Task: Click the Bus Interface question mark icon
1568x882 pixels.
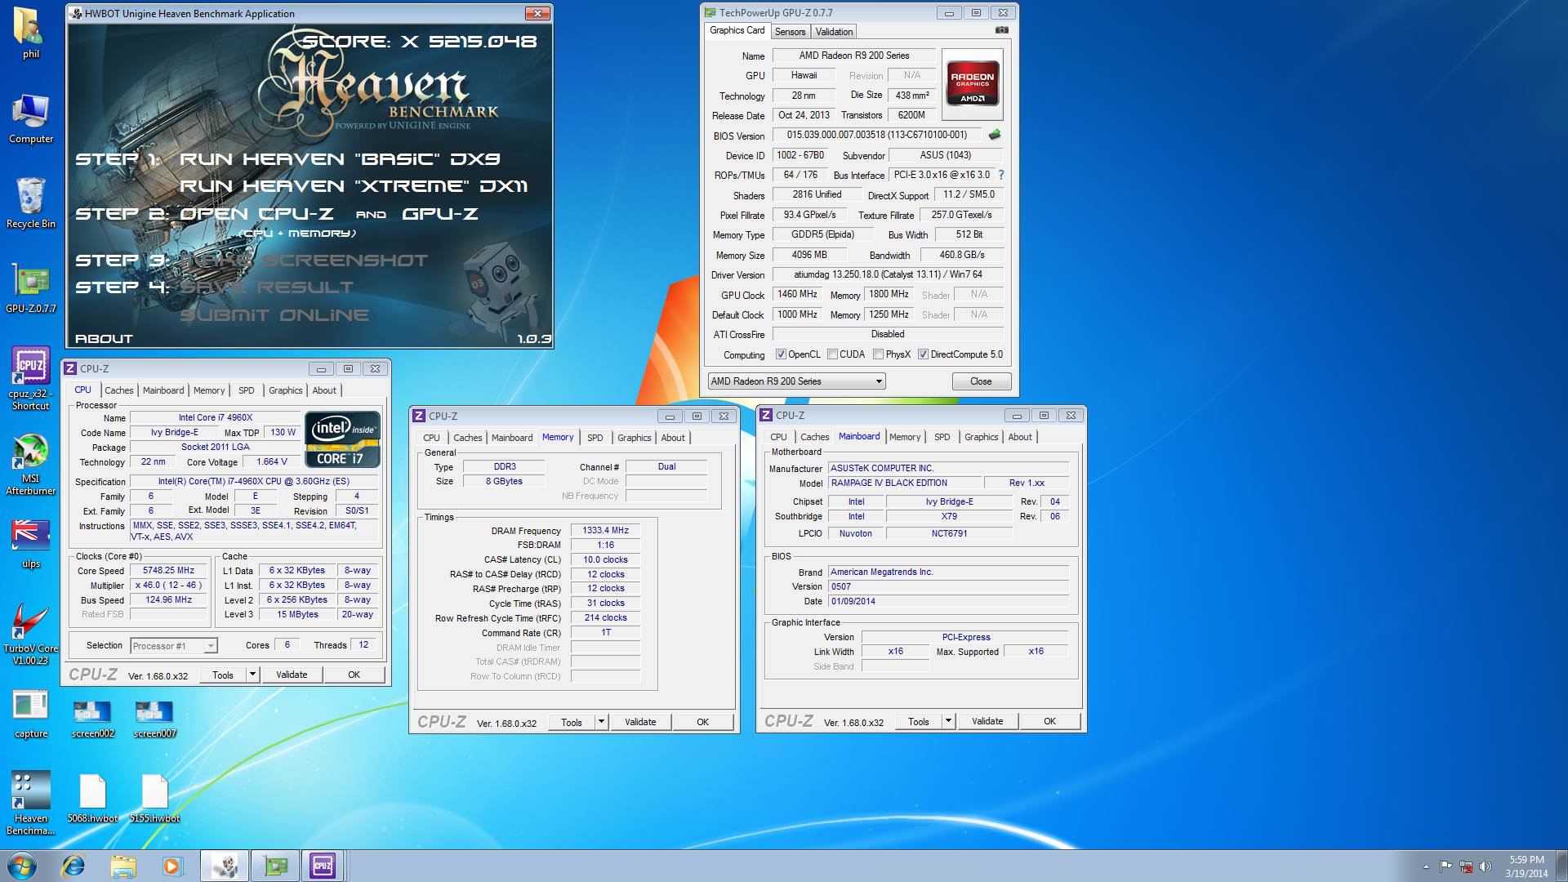Action: [1001, 175]
